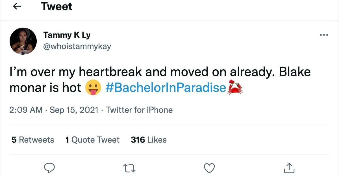This screenshot has width=339, height=177.
Task: Open the @whoistammykay handle
Action: tap(78, 47)
